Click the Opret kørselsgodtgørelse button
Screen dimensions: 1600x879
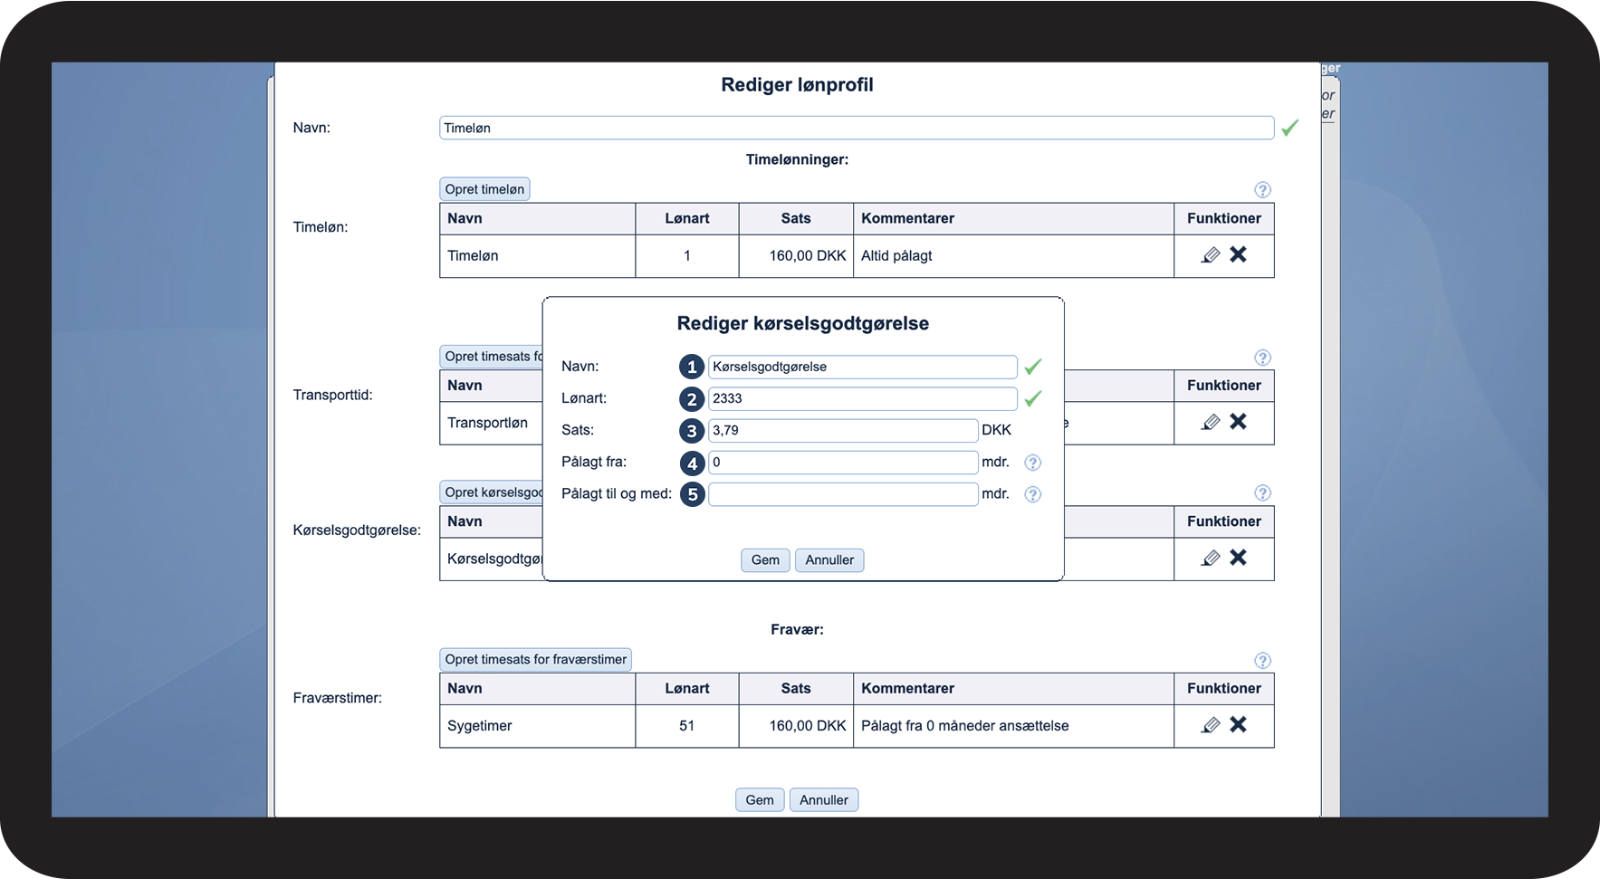[492, 492]
